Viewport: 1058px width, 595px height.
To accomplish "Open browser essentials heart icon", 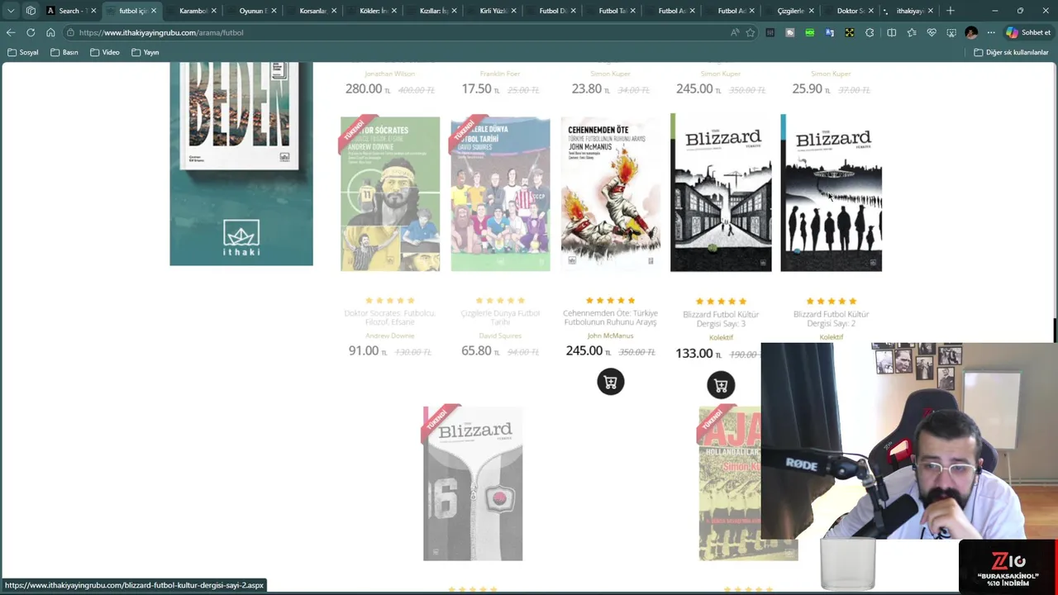I will 932,32.
